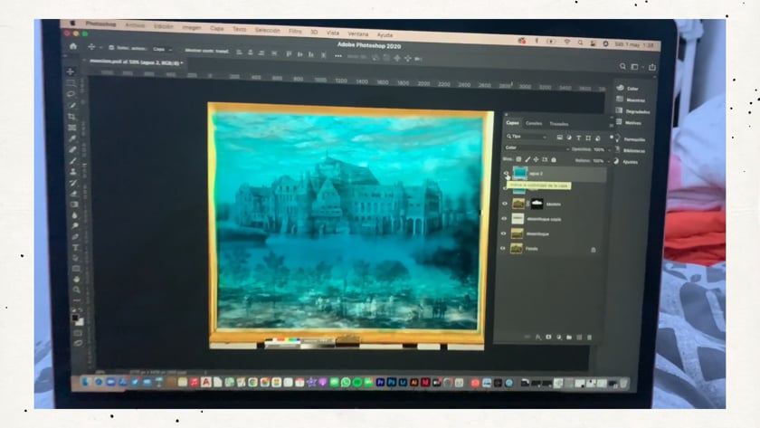Open the Relleno value dropdown arrow
760x428 pixels.
(x=609, y=161)
